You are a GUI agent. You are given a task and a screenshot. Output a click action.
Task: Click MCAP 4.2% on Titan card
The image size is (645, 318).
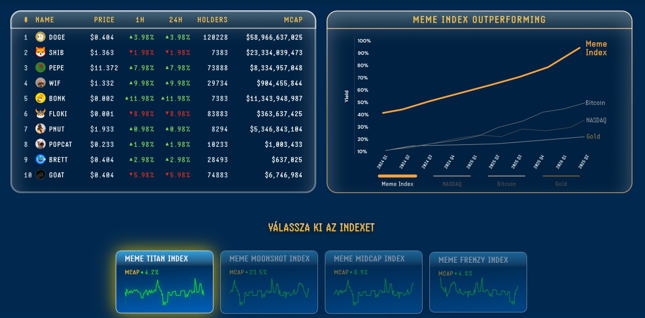142,272
